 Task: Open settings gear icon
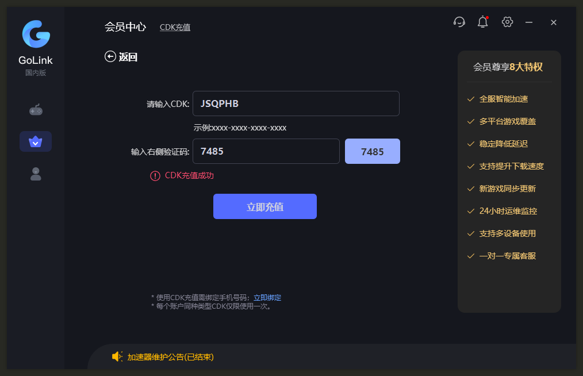coord(507,22)
